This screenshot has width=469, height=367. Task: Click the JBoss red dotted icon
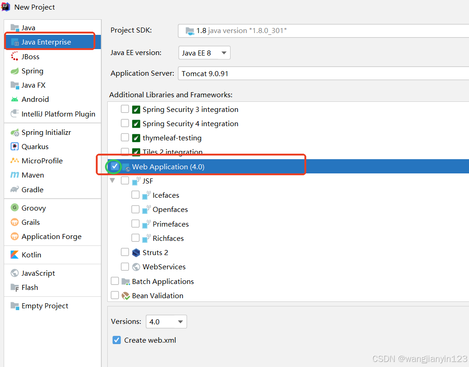15,56
